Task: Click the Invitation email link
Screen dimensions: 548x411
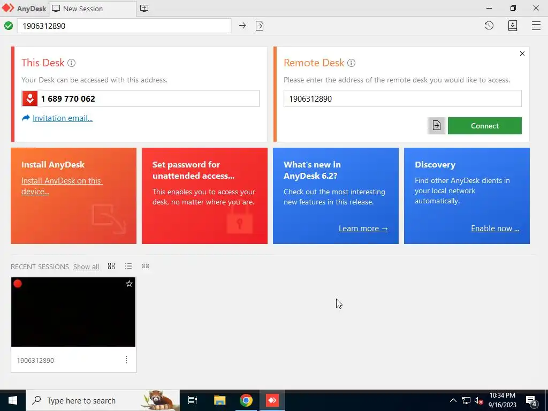Action: pyautogui.click(x=63, y=118)
